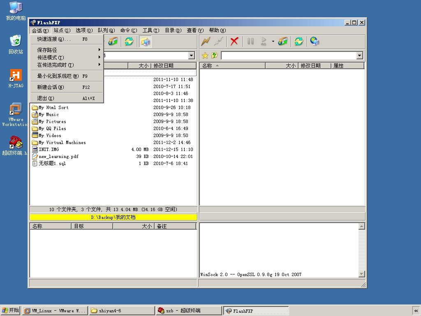Click the red X abort icon
Screen dimensions: 421x316
(234, 42)
